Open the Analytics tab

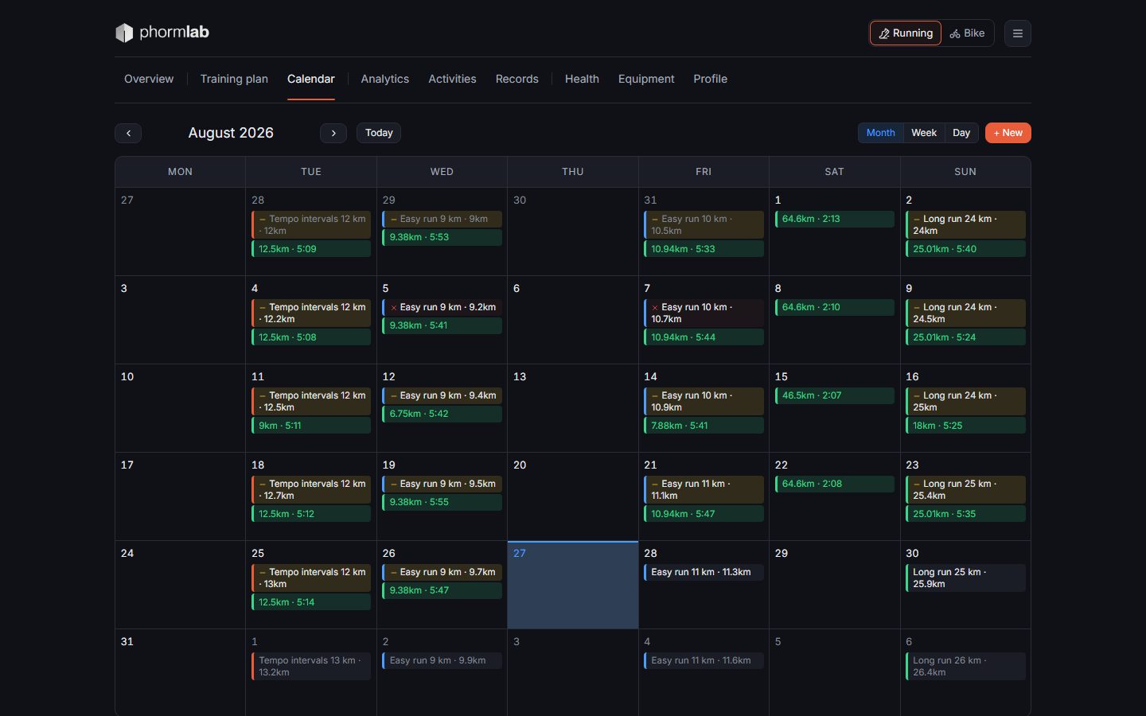pos(385,79)
